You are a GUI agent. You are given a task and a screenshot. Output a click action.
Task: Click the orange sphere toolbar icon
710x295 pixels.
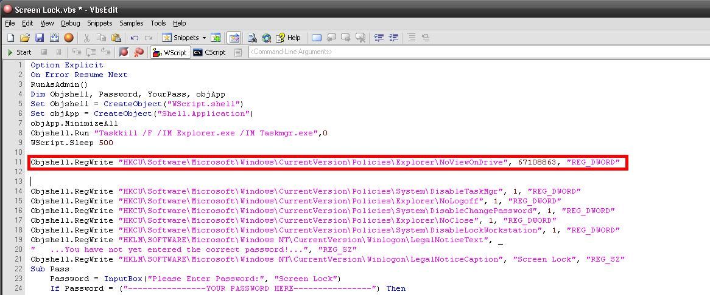69,38
